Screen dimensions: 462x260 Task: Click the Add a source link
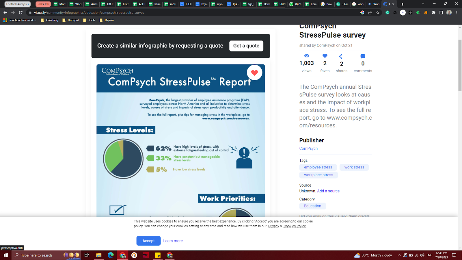click(328, 191)
